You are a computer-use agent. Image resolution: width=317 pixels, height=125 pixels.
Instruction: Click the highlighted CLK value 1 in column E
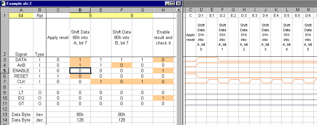point(101,82)
